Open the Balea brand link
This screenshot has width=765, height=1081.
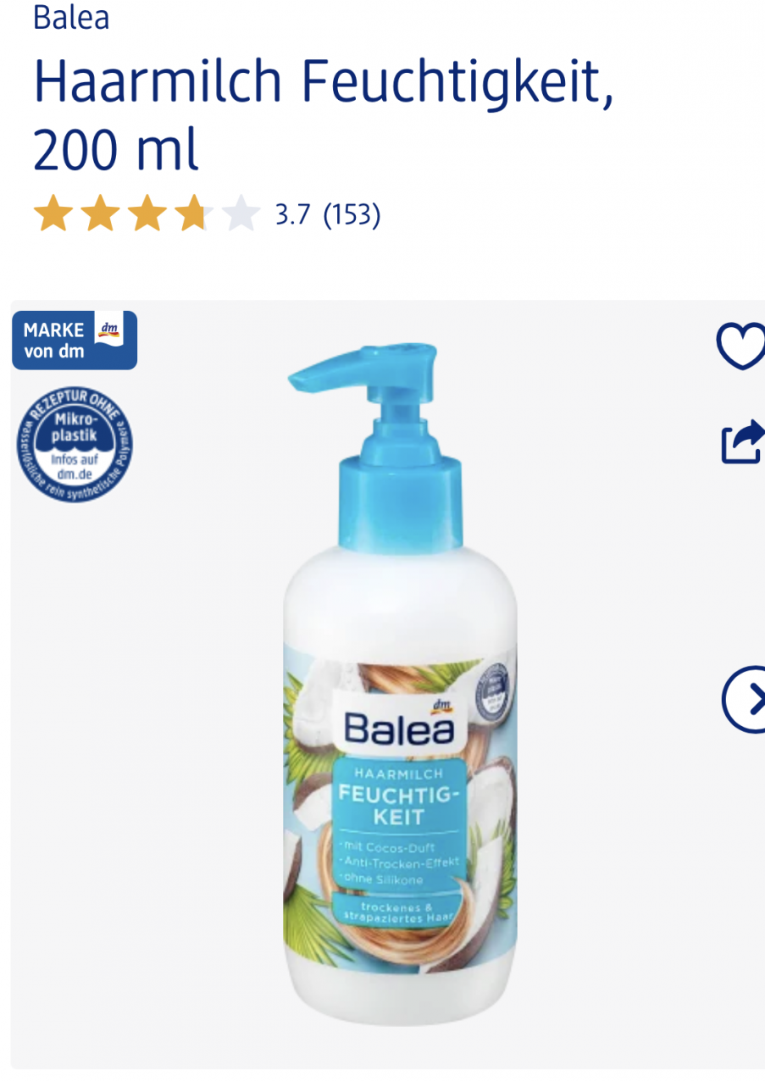click(x=71, y=17)
